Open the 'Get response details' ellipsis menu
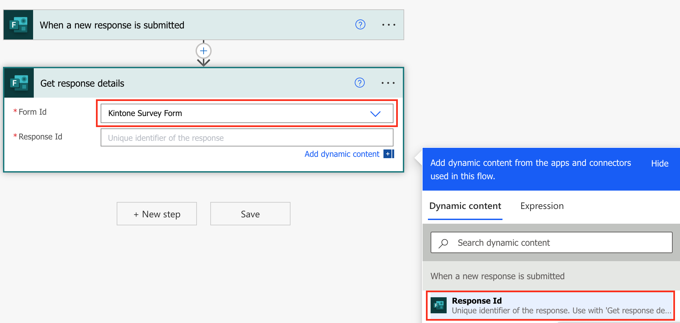680x323 pixels. pos(388,83)
